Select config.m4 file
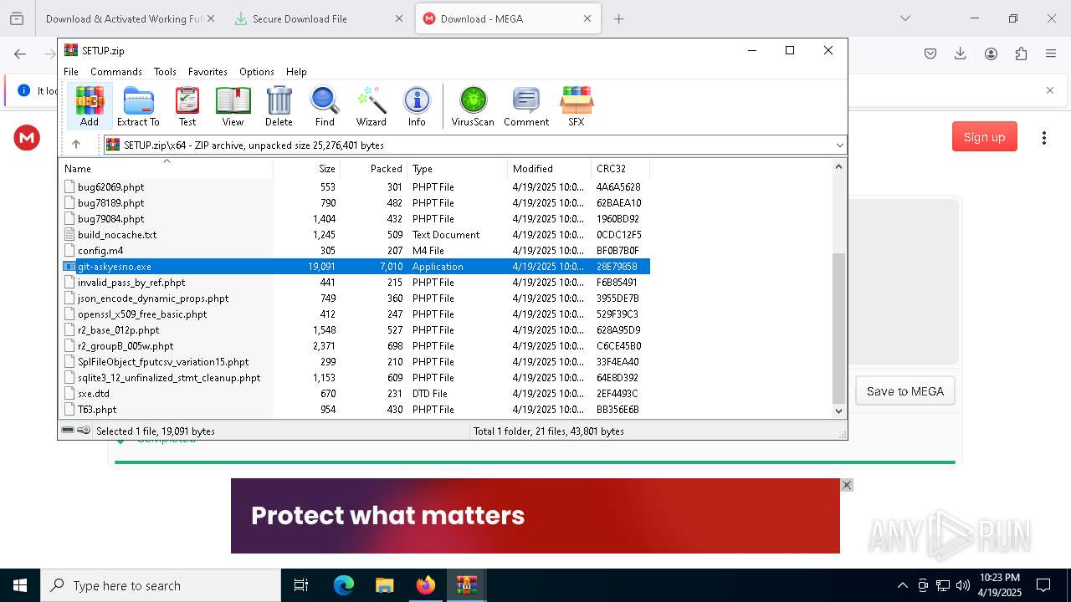 [355, 251]
